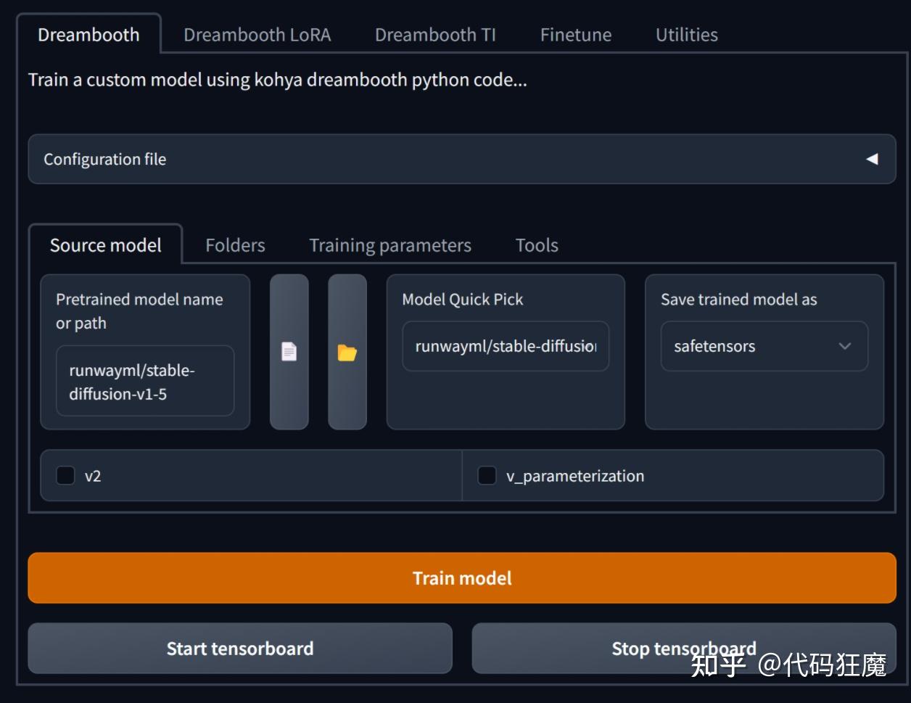Open the Model Quick Pick dropdown
The image size is (911, 703).
[506, 346]
